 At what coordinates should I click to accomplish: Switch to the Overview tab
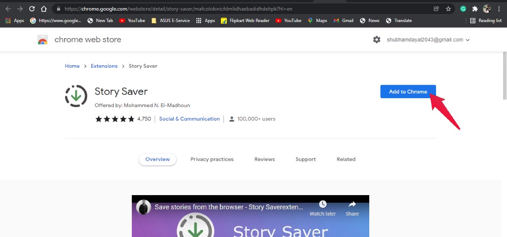pyautogui.click(x=158, y=160)
